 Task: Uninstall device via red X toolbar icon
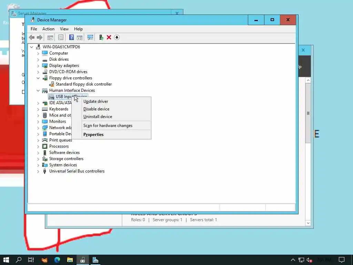[x=109, y=37]
